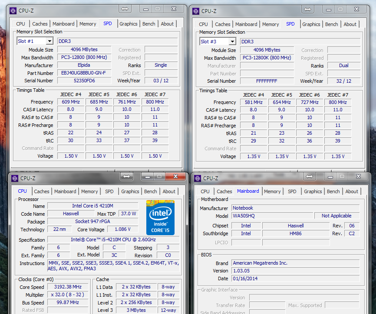Open the Bench tab in the Mainboard window
The image size is (376, 314).
(333, 191)
